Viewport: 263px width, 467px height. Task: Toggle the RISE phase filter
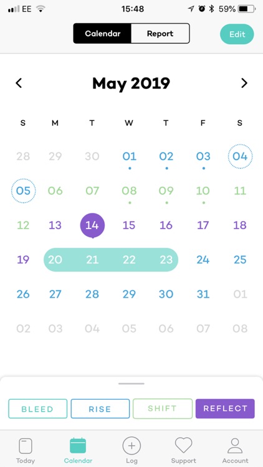click(x=100, y=408)
